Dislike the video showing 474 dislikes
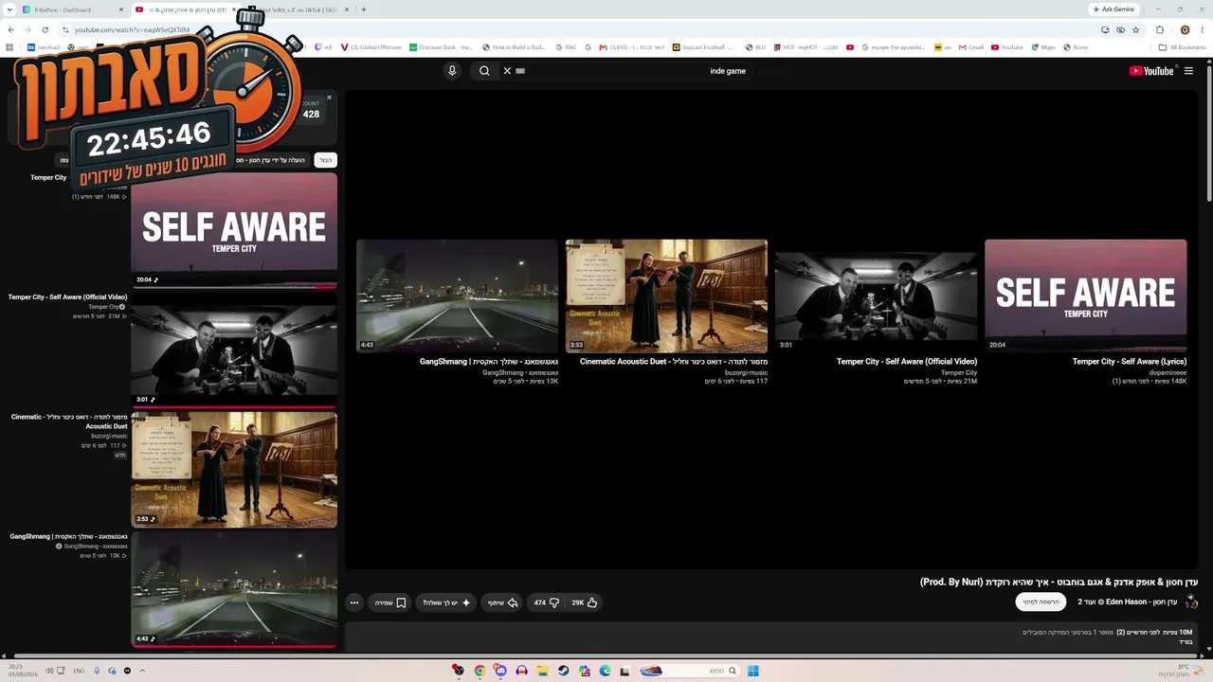1213x682 pixels. coord(547,602)
